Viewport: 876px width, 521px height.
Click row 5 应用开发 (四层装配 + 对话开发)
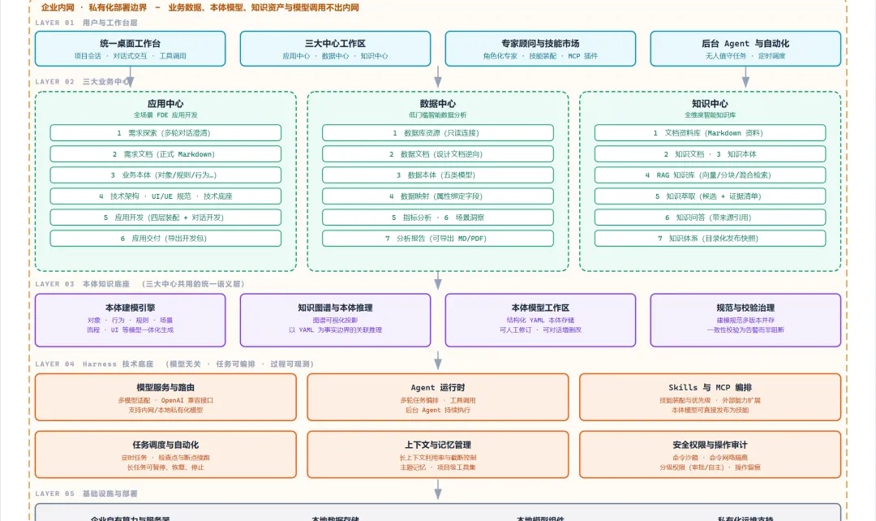165,217
